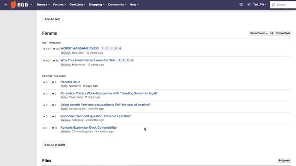Click comments icon on Ceramics+Pottery thread

(53, 94)
